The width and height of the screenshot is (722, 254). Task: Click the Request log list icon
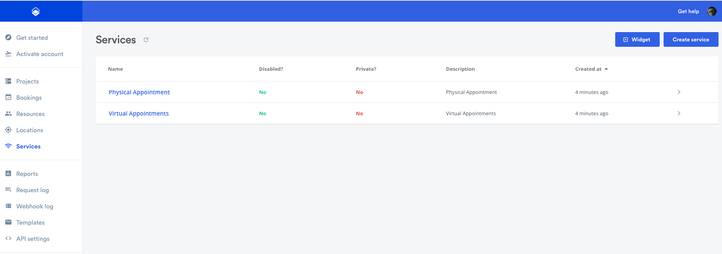(8, 190)
